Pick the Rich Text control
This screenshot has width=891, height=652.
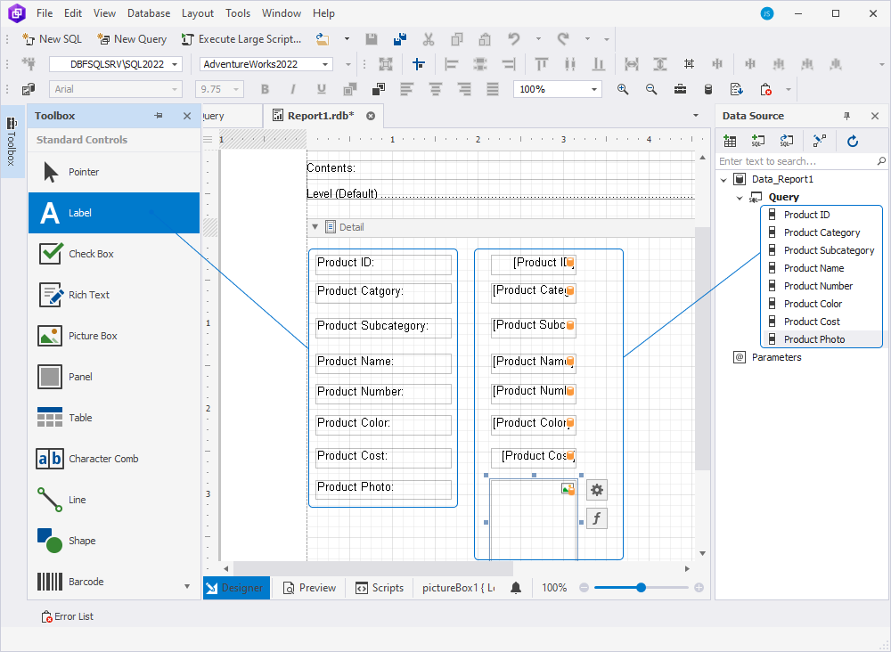114,295
